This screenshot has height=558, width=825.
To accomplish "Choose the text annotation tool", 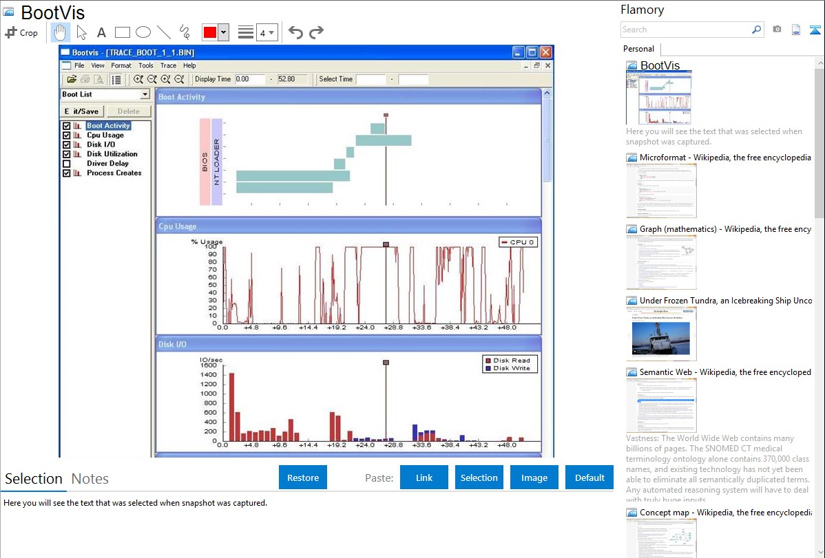I will click(101, 32).
